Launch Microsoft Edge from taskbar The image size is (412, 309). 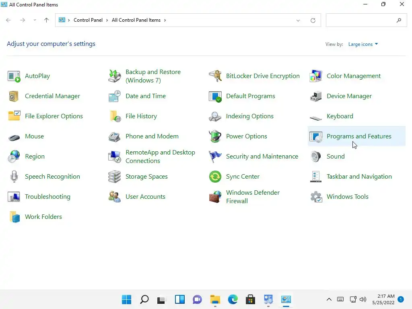233,299
